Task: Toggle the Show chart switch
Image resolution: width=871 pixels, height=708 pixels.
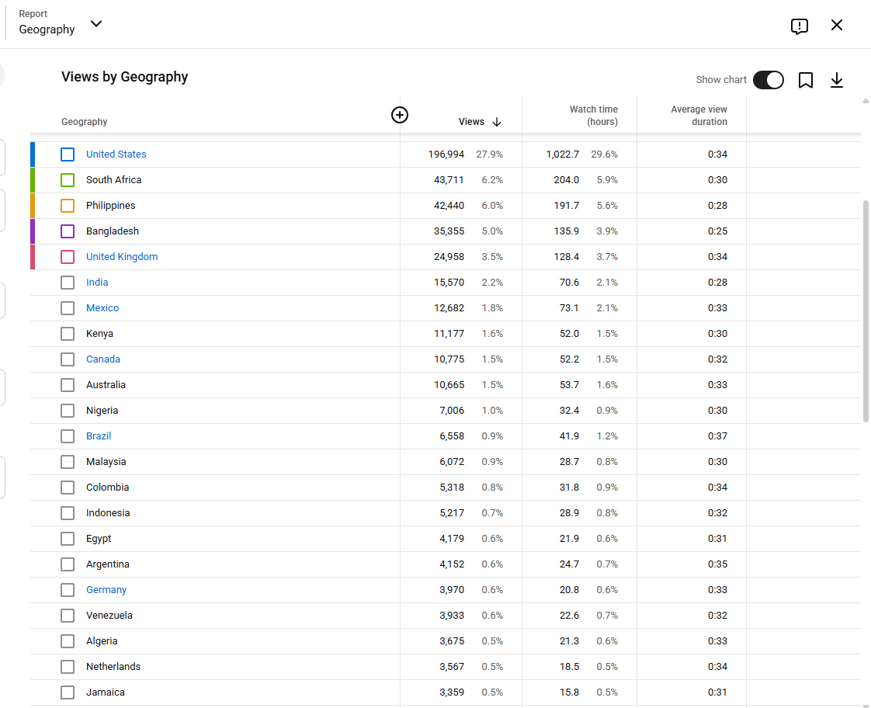Action: coord(769,80)
